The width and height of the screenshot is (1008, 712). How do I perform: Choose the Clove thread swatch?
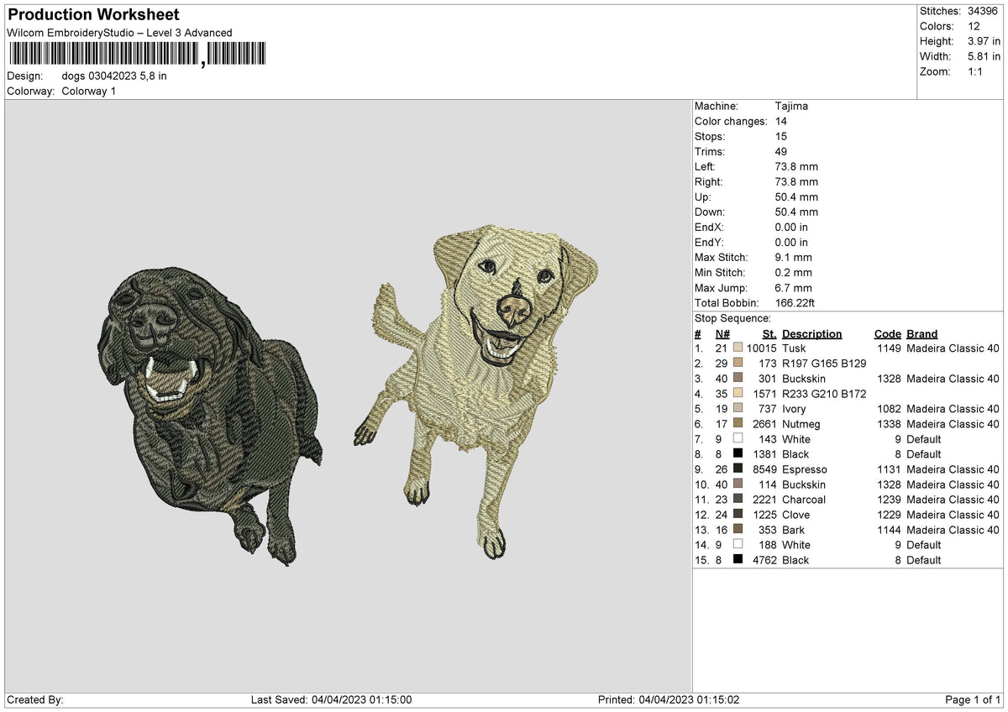738,514
